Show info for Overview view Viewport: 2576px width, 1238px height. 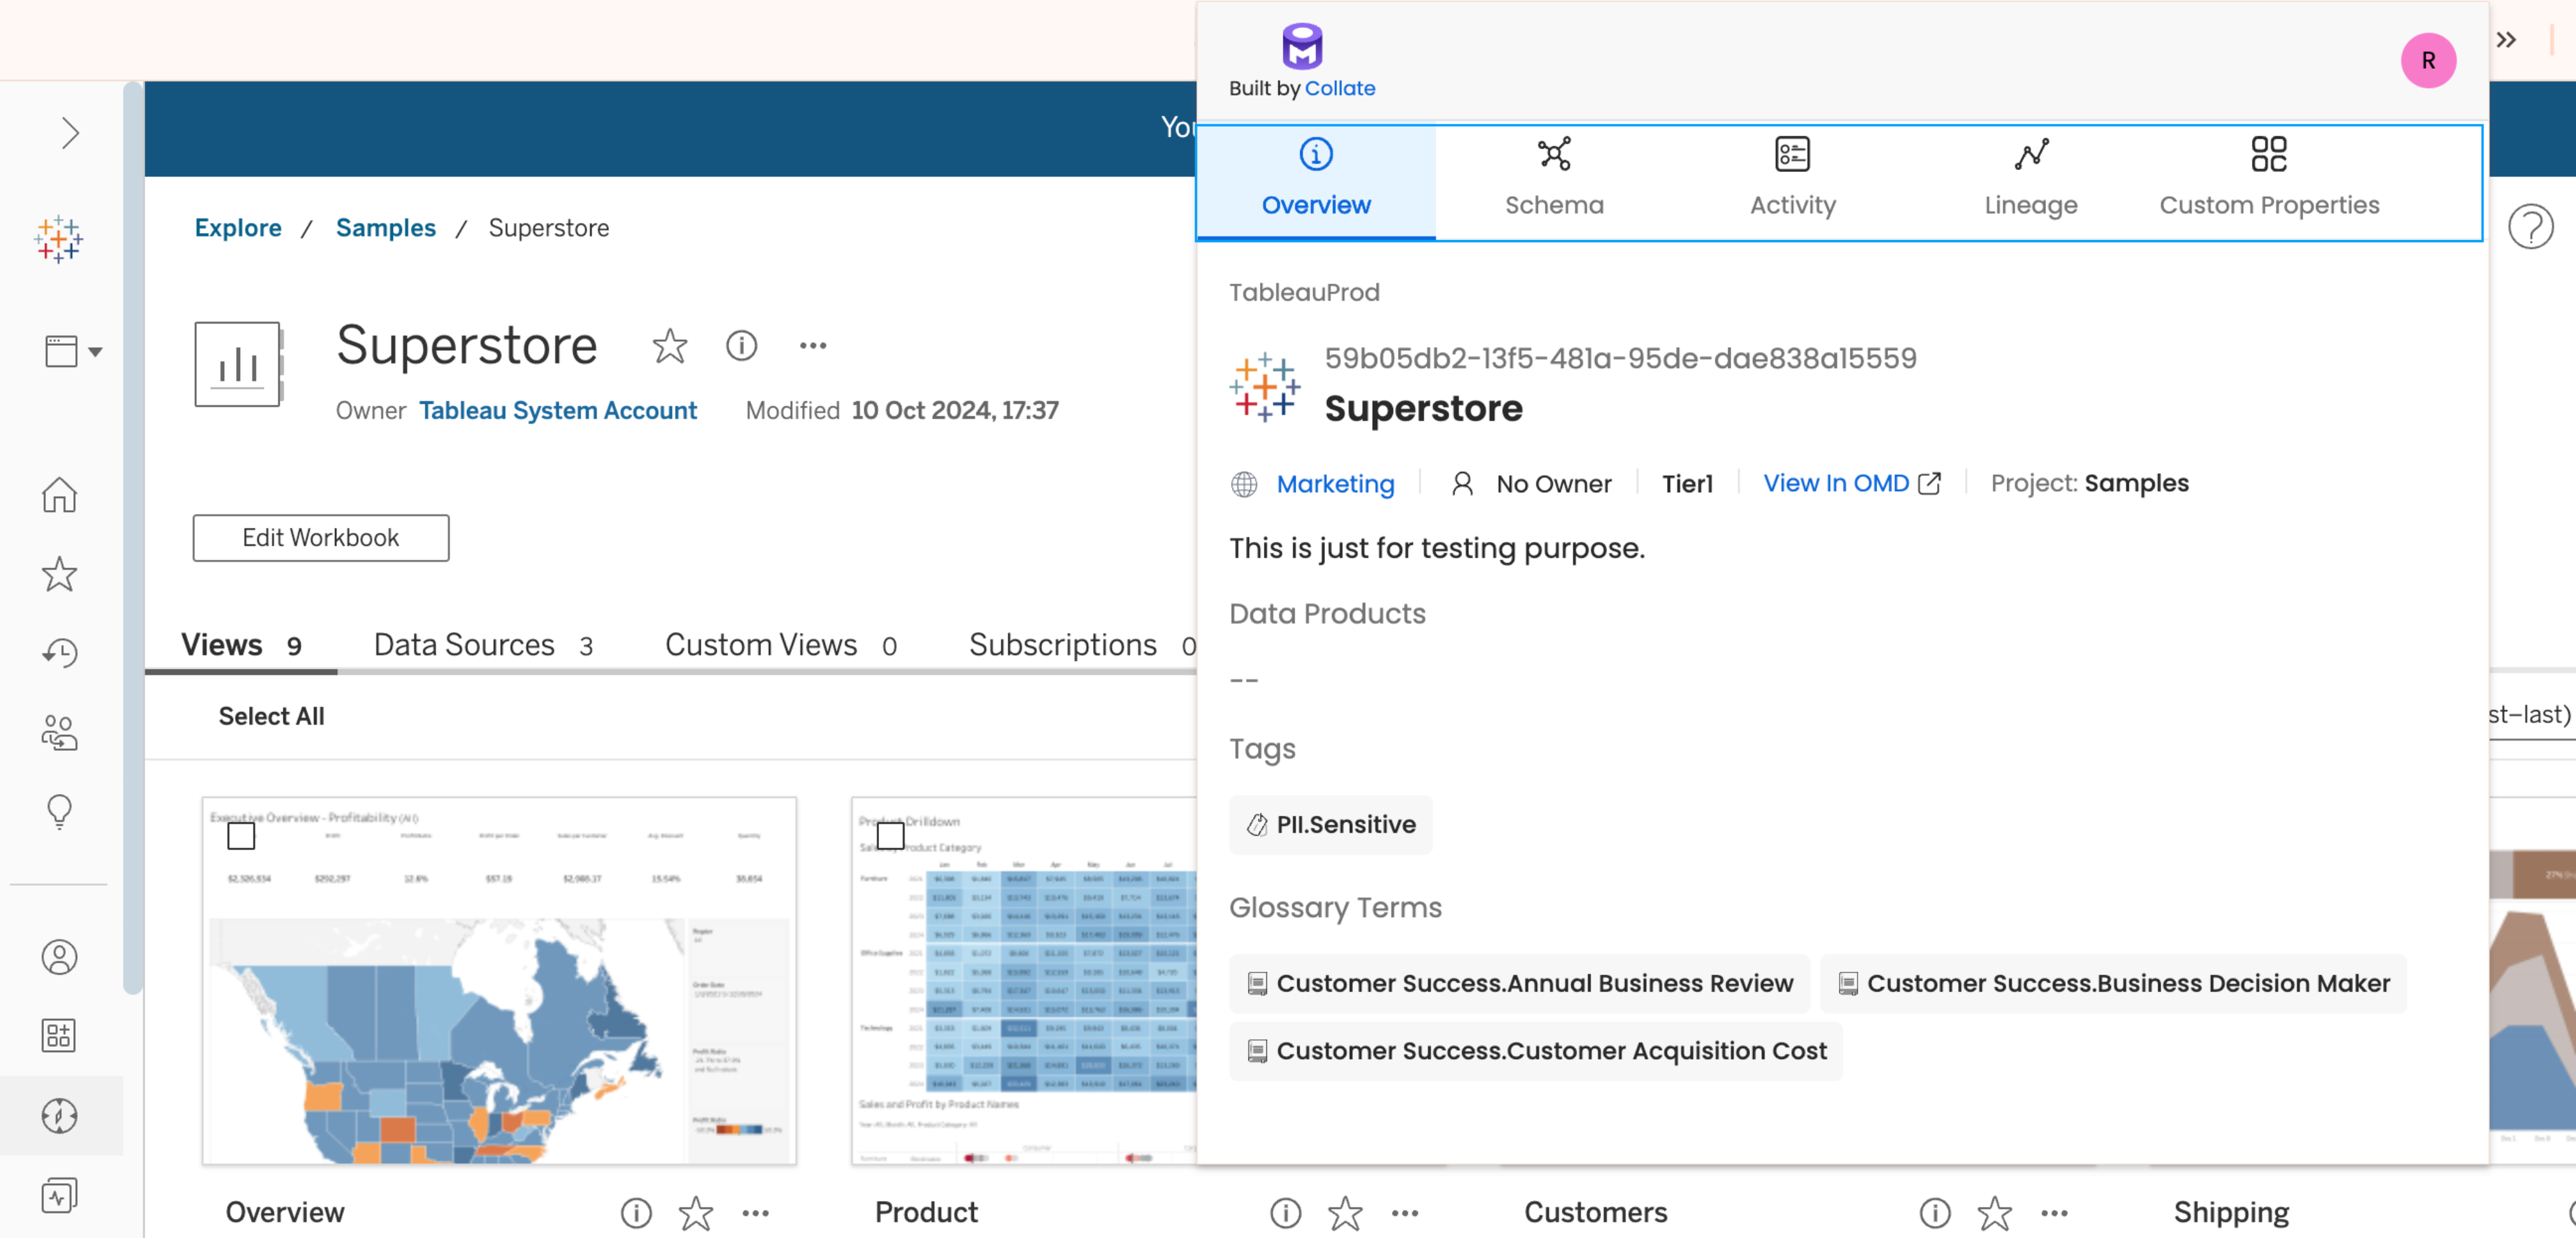pos(636,1213)
